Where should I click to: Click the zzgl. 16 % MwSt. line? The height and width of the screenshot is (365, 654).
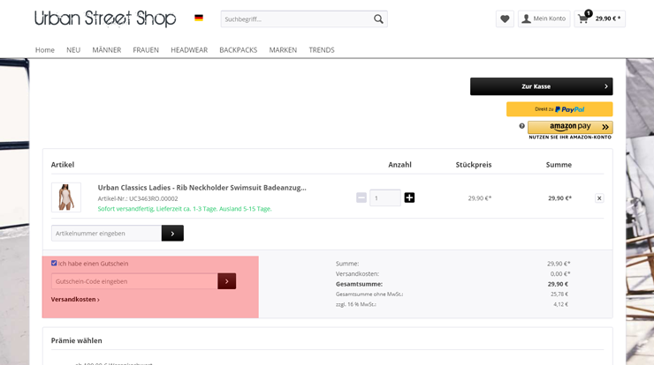click(356, 304)
